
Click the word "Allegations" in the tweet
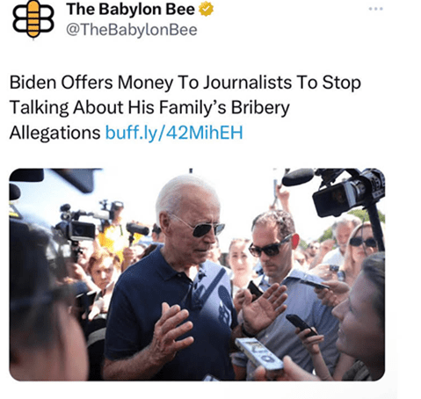pos(55,133)
